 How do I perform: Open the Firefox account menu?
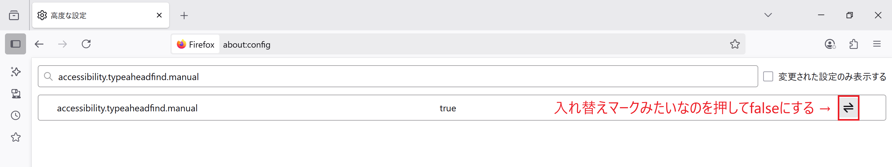pos(830,44)
